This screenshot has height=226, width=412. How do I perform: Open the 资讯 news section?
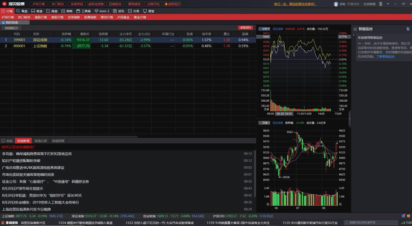(118, 11)
